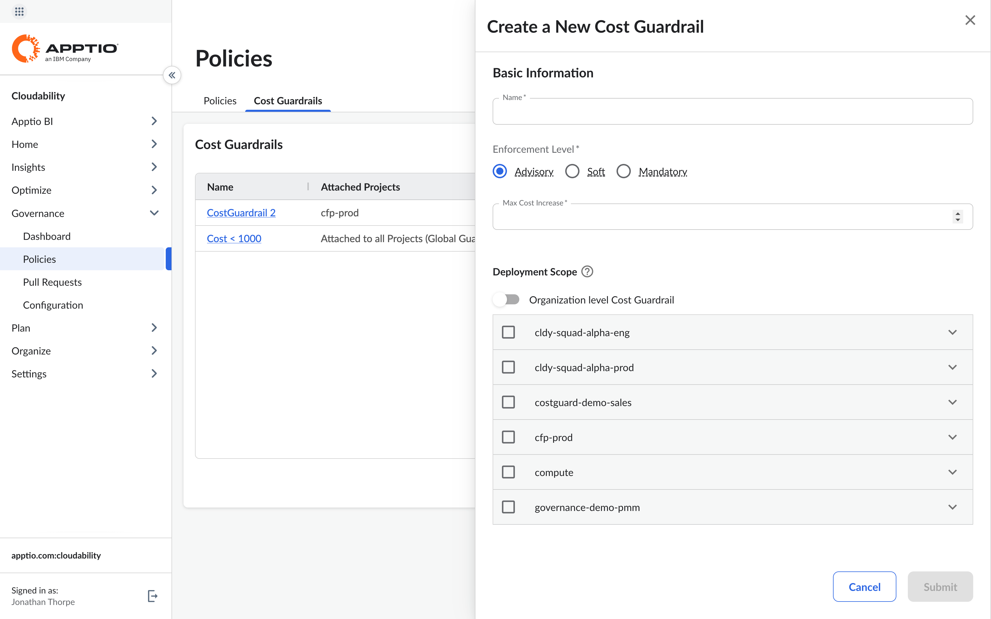Expand the costguard-demo-sales row
Viewport: 991px width, 619px height.
point(953,402)
